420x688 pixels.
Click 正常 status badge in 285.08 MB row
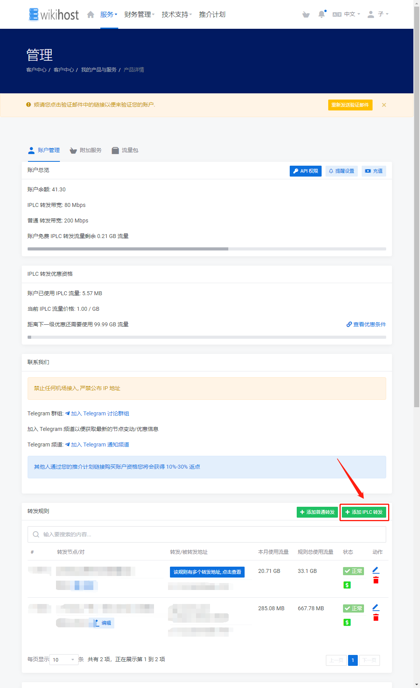pyautogui.click(x=353, y=608)
